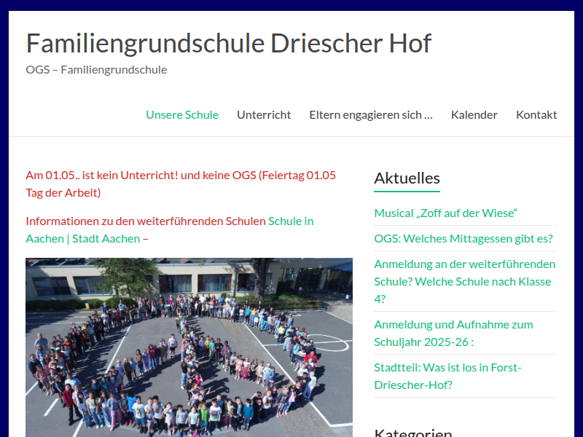The width and height of the screenshot is (583, 437).
Task: Click the Familiengrundschule Driescher Hof site title
Action: tap(229, 44)
